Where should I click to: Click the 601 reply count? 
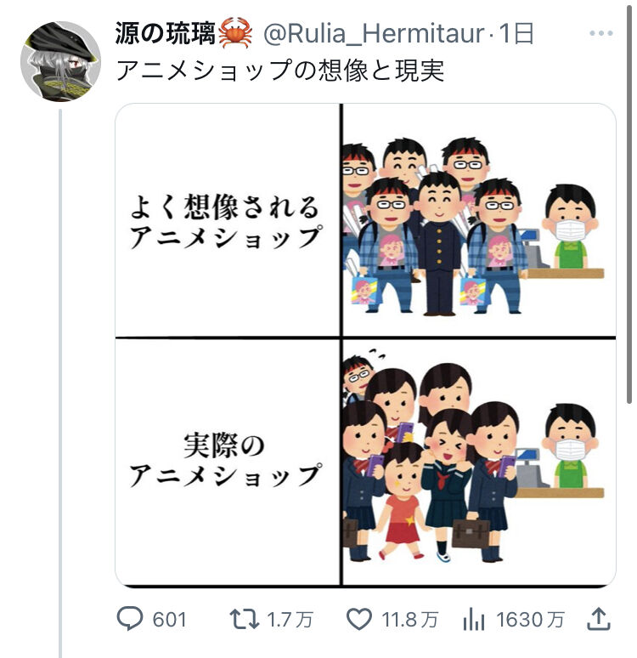(169, 620)
